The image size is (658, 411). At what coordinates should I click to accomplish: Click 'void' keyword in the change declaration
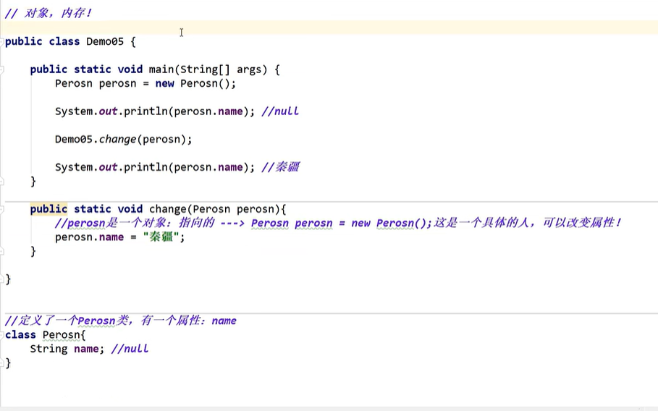tap(130, 209)
